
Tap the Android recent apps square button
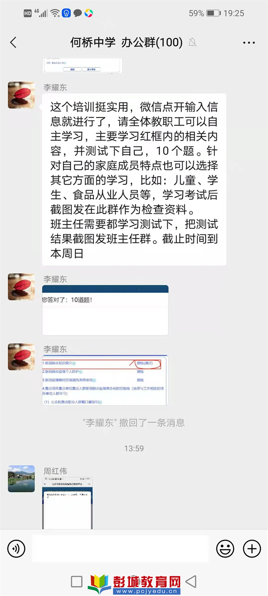coord(77,581)
